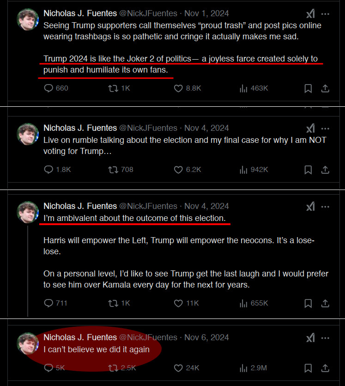345x386 pixels.
Task: Open more options on 'Live on rumble' tweet
Action: coord(325,129)
